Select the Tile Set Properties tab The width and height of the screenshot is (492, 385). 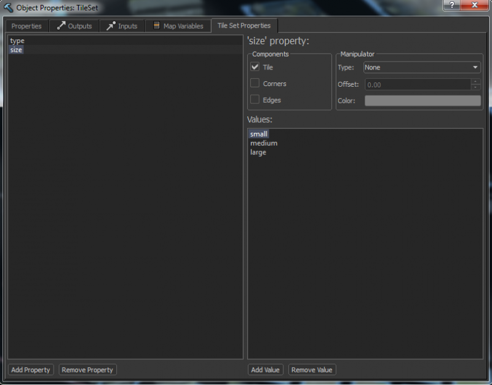[244, 26]
